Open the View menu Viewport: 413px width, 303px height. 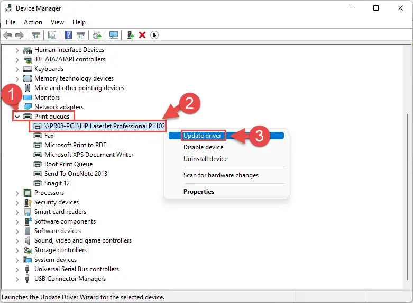(x=57, y=22)
